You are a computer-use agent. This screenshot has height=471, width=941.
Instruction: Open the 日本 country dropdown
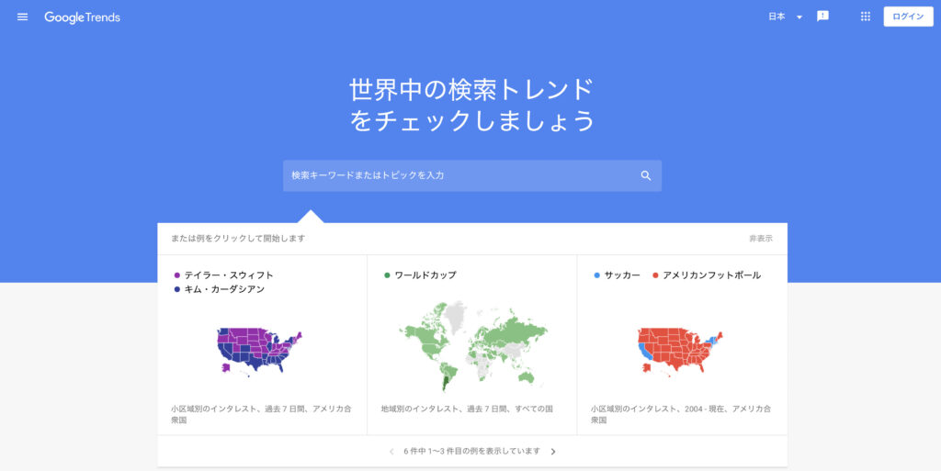[x=786, y=17]
